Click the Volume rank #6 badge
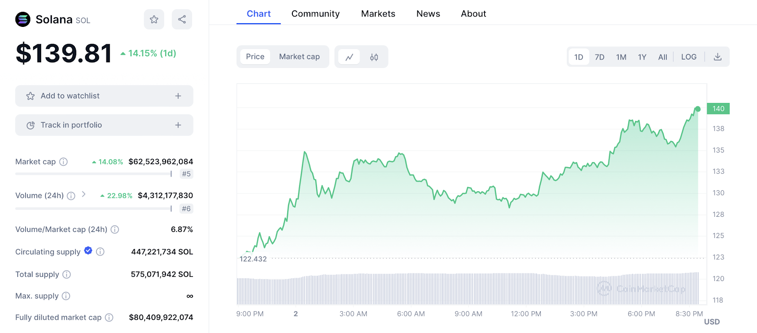 coord(186,209)
